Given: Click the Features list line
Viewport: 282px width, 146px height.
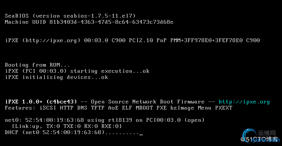Looking at the screenshot, I should 118,108.
